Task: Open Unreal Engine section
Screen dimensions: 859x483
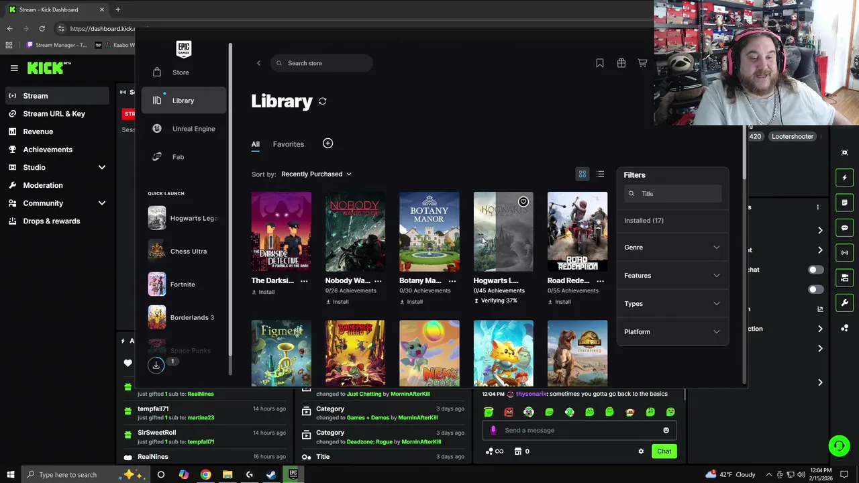Action: 183,129
